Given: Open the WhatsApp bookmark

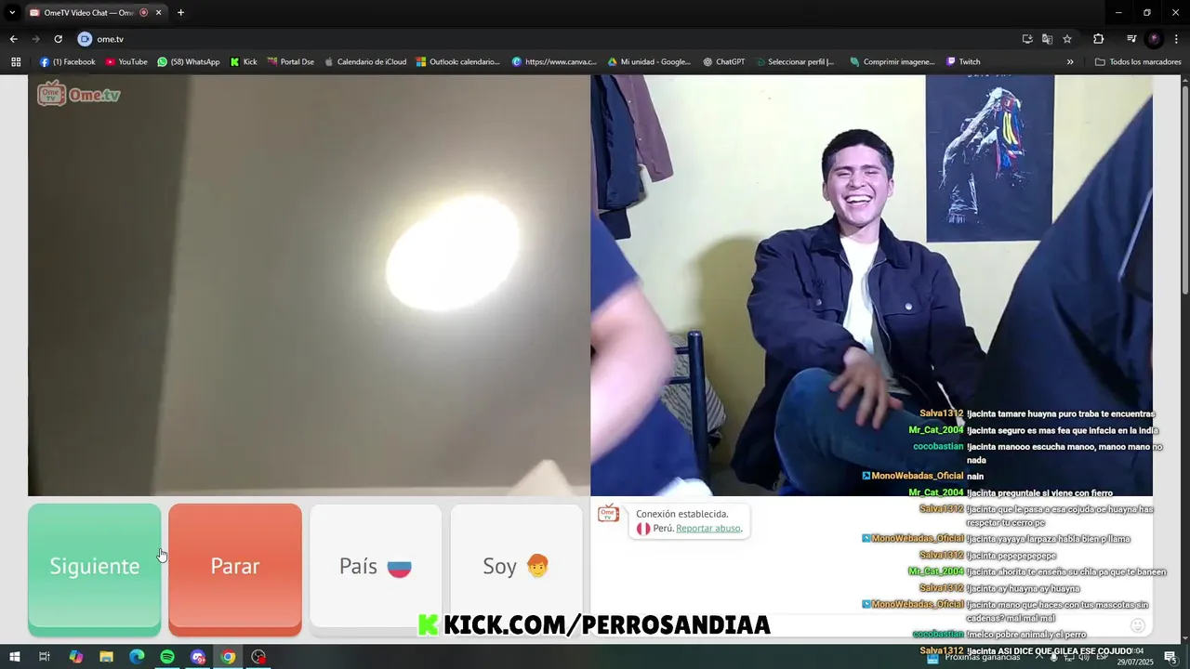Looking at the screenshot, I should tap(189, 62).
